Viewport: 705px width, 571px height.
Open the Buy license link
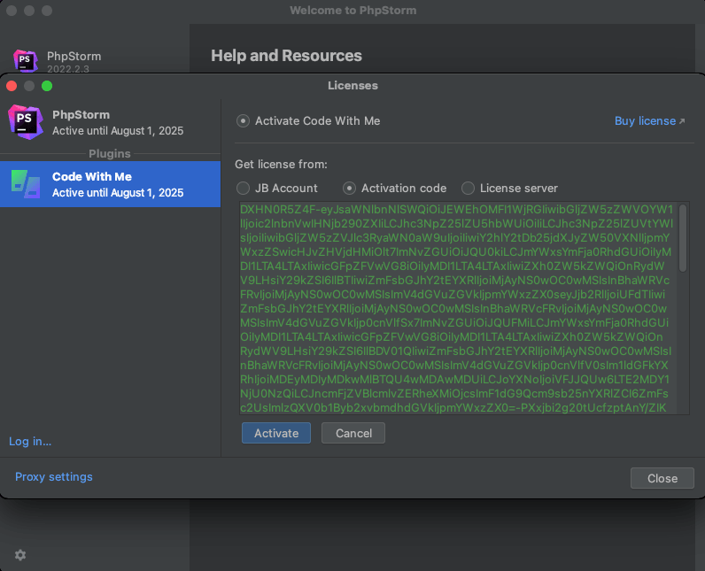(x=650, y=121)
